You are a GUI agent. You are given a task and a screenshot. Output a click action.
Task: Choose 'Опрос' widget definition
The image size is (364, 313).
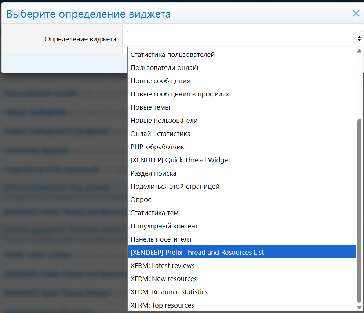141,200
